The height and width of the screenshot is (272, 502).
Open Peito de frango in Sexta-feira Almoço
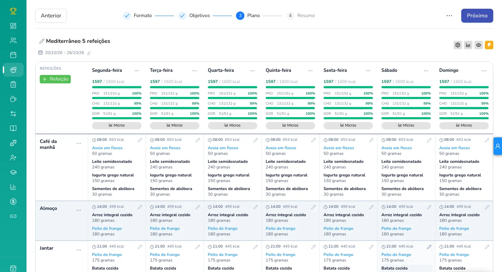[x=338, y=228]
